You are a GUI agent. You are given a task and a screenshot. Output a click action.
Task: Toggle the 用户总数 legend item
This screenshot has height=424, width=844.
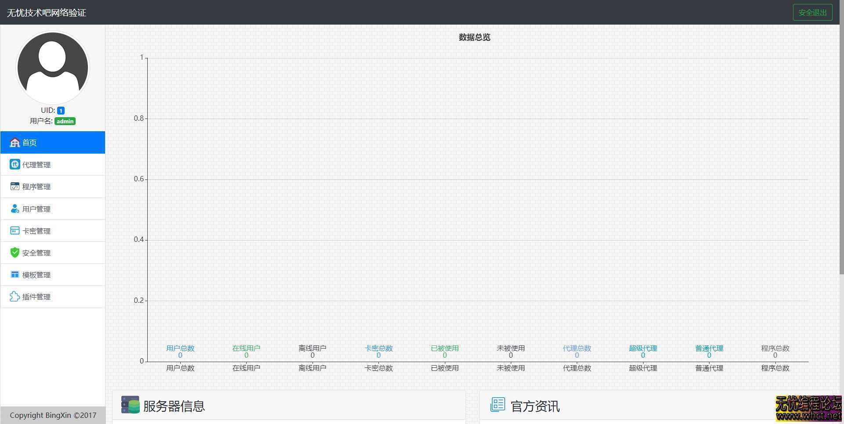(x=180, y=348)
